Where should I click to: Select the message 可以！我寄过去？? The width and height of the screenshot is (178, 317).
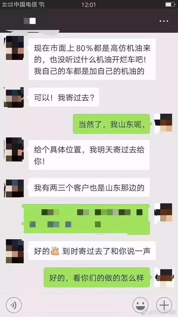64,97
